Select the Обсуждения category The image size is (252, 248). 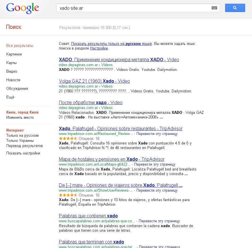click(17, 88)
